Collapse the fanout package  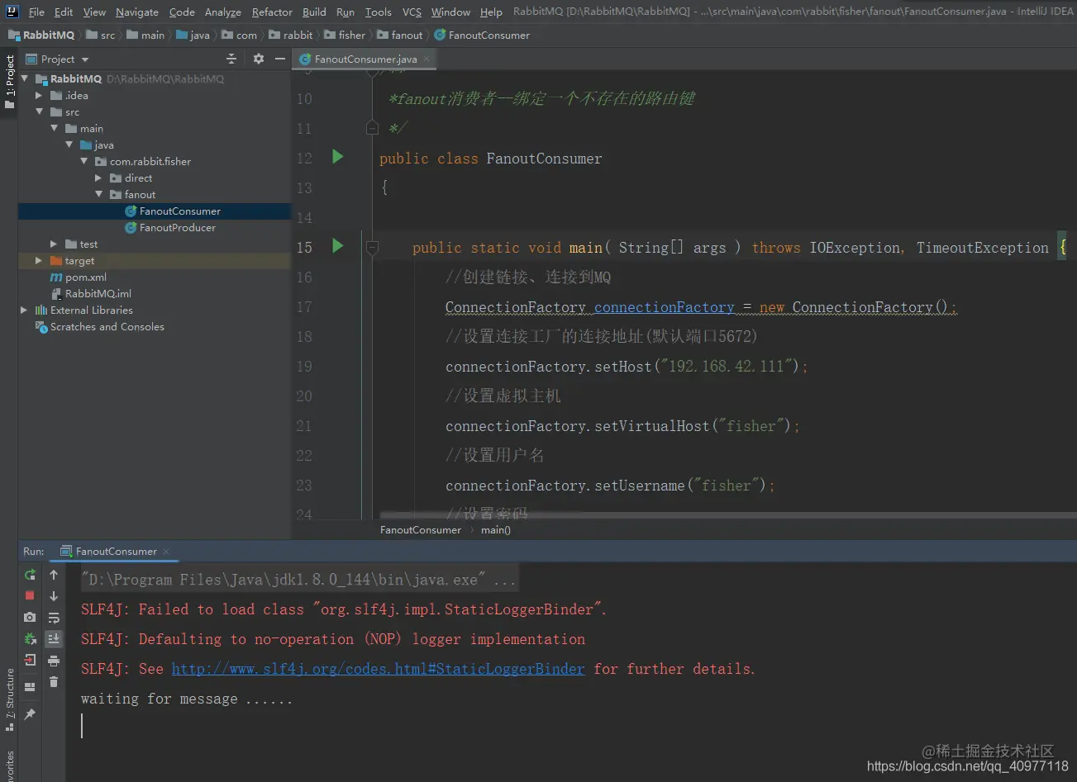tap(98, 194)
